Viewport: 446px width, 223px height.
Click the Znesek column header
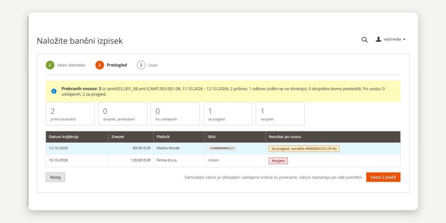click(130, 137)
